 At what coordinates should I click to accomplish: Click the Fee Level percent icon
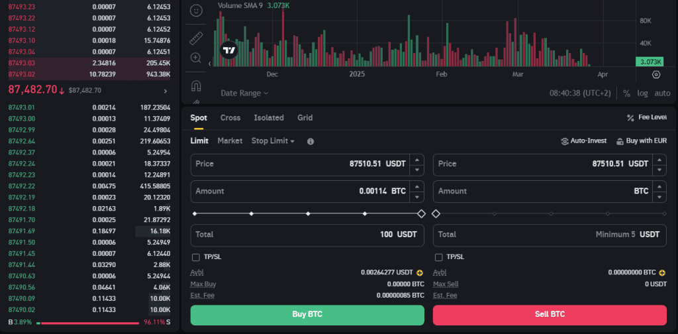(x=630, y=118)
